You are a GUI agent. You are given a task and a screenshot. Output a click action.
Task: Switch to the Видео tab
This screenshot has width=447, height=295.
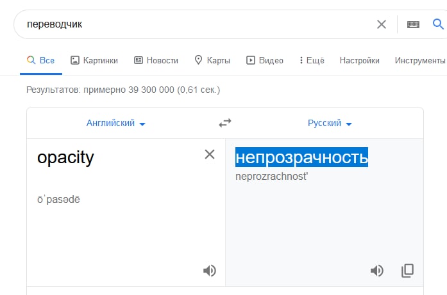point(265,61)
